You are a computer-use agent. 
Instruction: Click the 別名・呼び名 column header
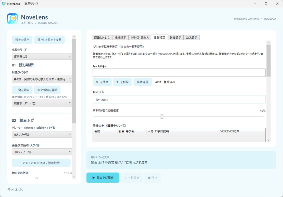pyautogui.click(x=132, y=131)
